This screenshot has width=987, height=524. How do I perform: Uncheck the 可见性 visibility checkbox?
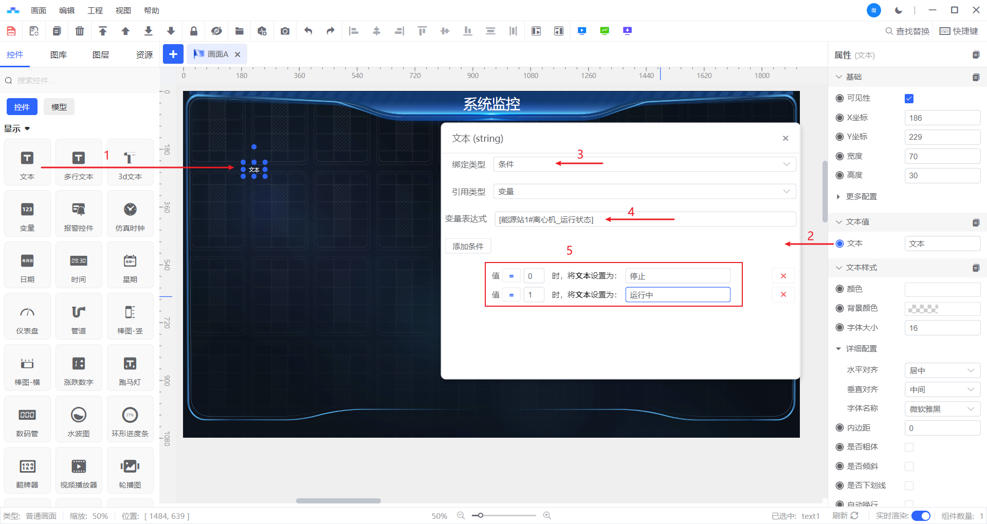point(909,99)
